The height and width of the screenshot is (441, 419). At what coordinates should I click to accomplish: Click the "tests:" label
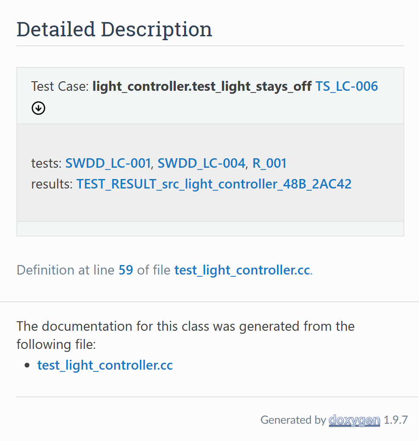pos(46,163)
